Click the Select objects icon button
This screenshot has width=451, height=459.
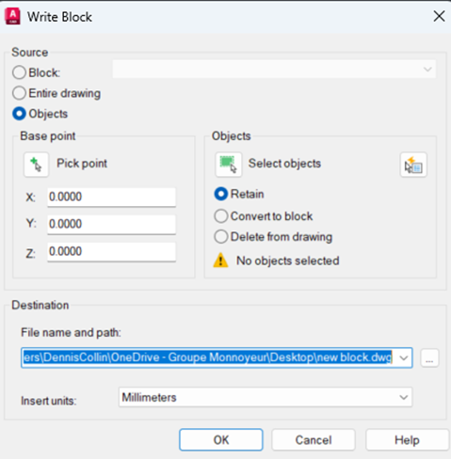click(x=229, y=165)
